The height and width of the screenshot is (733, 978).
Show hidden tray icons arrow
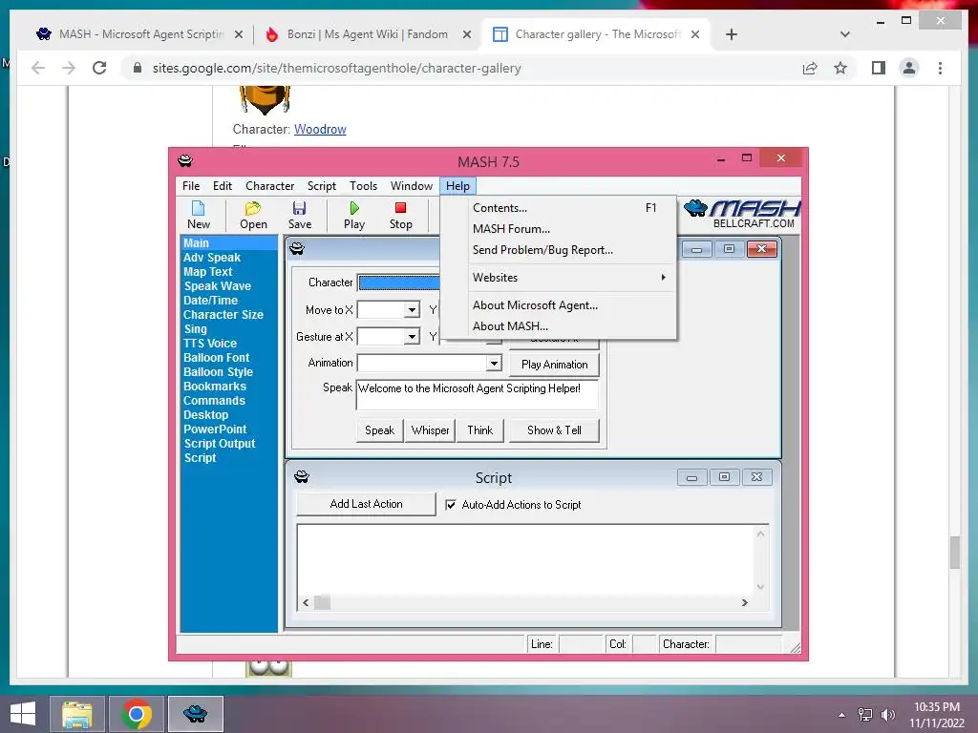842,715
